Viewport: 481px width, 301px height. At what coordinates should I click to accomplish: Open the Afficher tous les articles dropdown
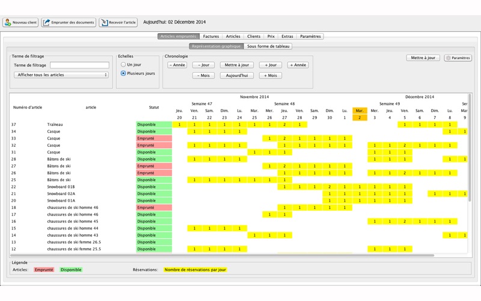(61, 75)
